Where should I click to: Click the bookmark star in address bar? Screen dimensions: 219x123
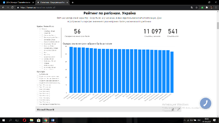196,8
